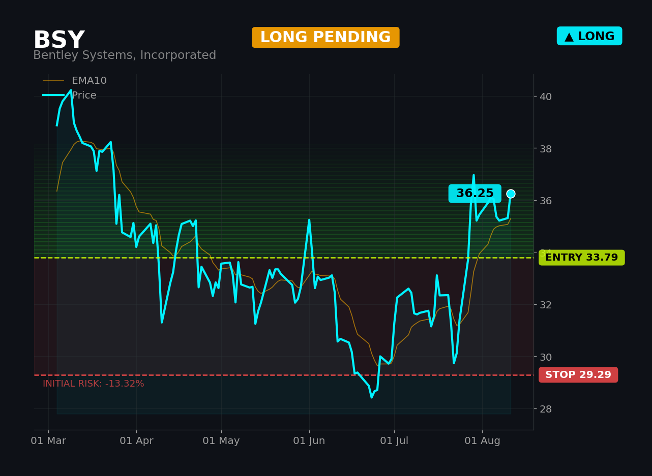Viewport: 652px width, 476px height.
Task: Click the 38 price axis label
Action: click(x=546, y=149)
